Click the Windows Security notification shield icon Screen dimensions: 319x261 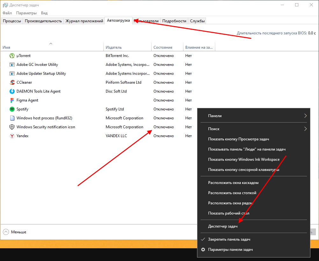pyautogui.click(x=12, y=127)
